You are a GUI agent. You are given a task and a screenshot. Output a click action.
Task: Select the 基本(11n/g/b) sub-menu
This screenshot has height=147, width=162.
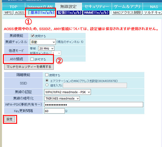click(x=42, y=13)
